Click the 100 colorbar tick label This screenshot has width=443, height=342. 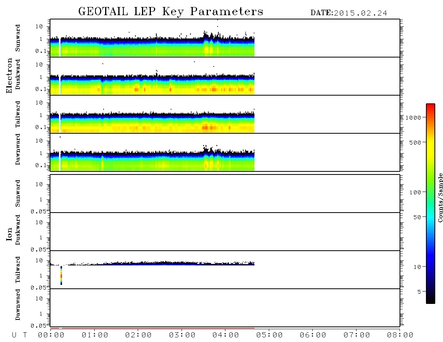(415, 192)
